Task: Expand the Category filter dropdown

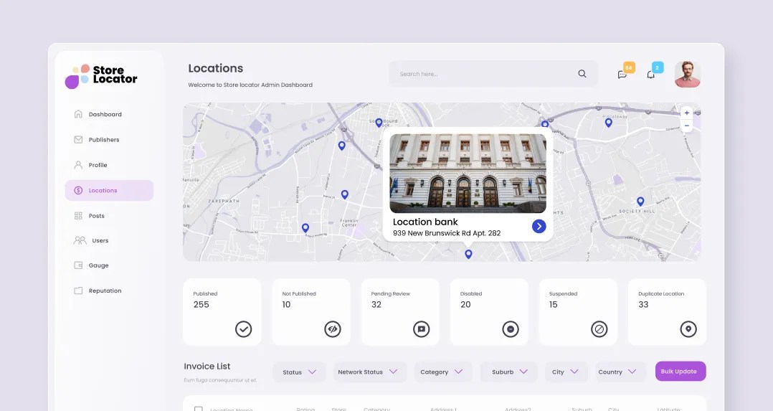Action: coord(443,372)
